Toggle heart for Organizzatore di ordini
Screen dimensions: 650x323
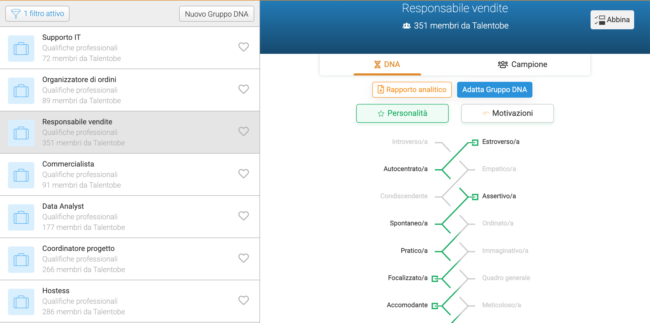point(244,89)
